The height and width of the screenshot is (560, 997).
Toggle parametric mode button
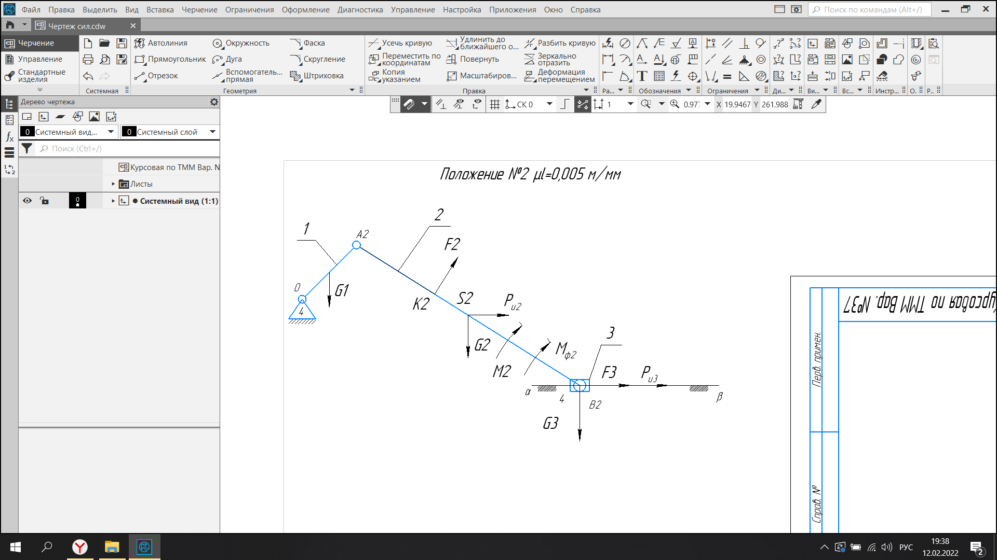583,104
